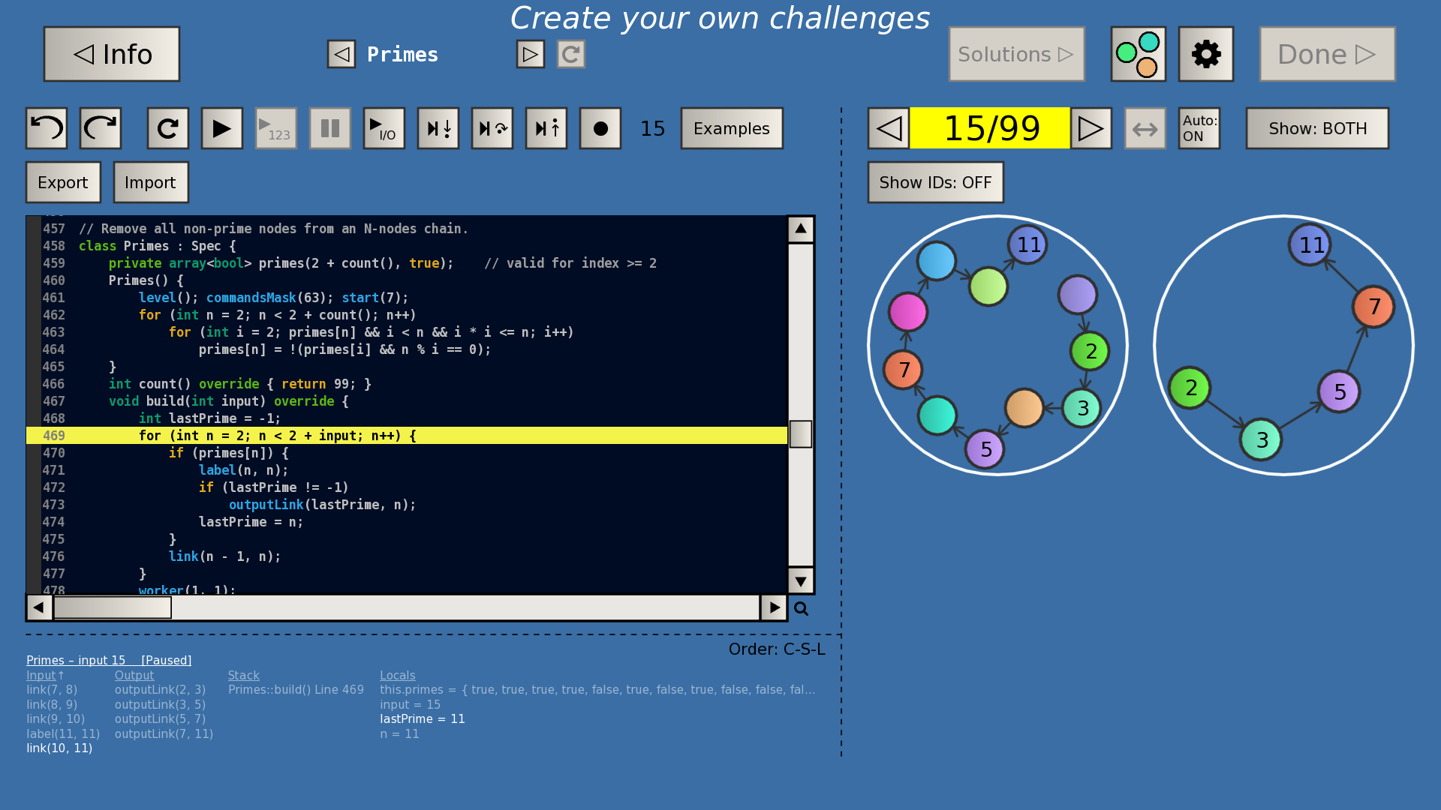Viewport: 1441px width, 810px height.
Task: Go back to Info
Action: tap(112, 54)
